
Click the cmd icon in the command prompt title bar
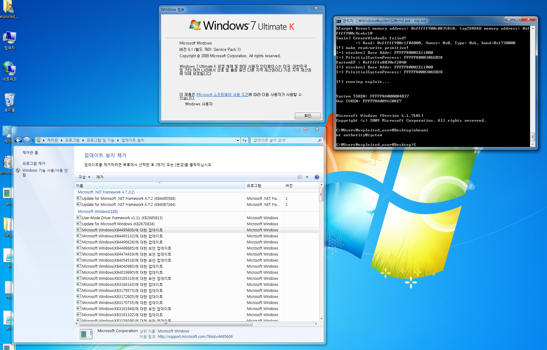pos(339,21)
